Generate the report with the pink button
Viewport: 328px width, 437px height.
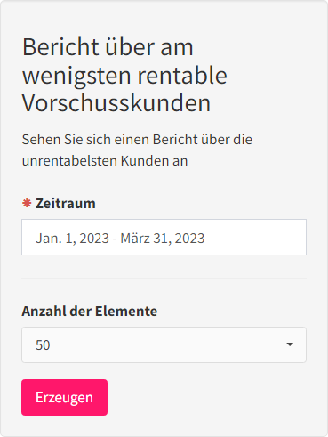coord(64,397)
